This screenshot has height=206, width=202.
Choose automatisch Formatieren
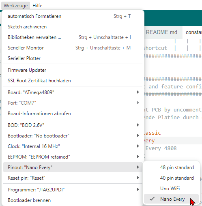click(73, 16)
